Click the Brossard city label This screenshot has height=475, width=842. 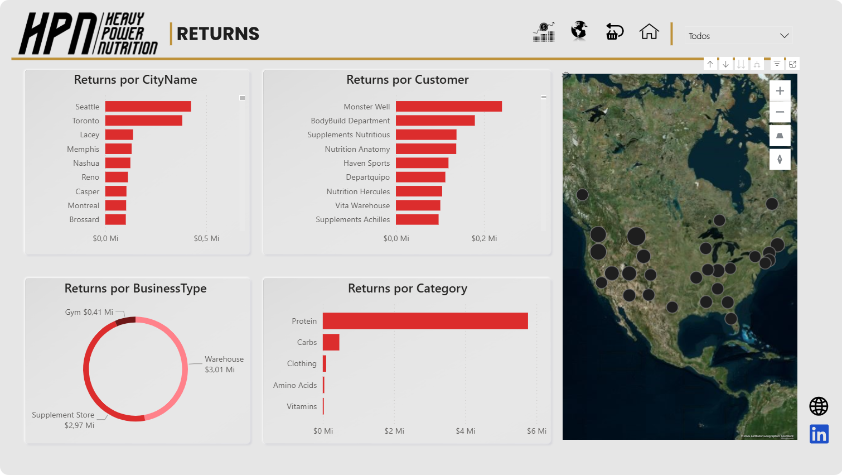pyautogui.click(x=84, y=219)
